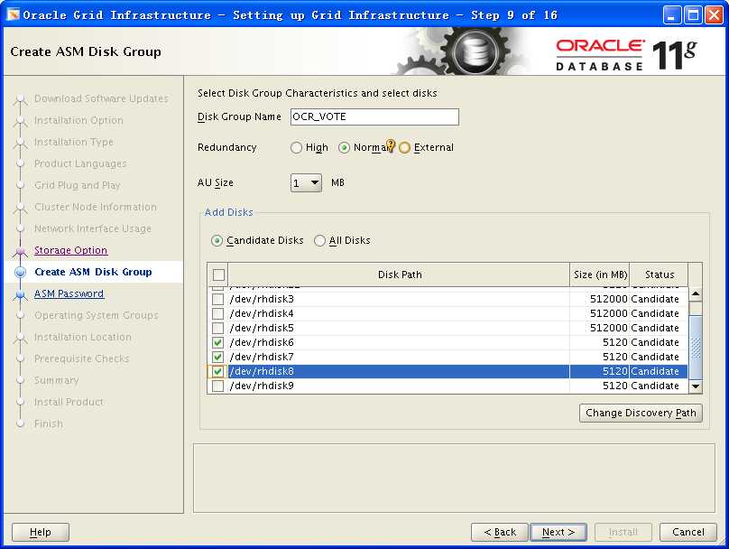Click the ASM Password step node icon

click(x=21, y=294)
